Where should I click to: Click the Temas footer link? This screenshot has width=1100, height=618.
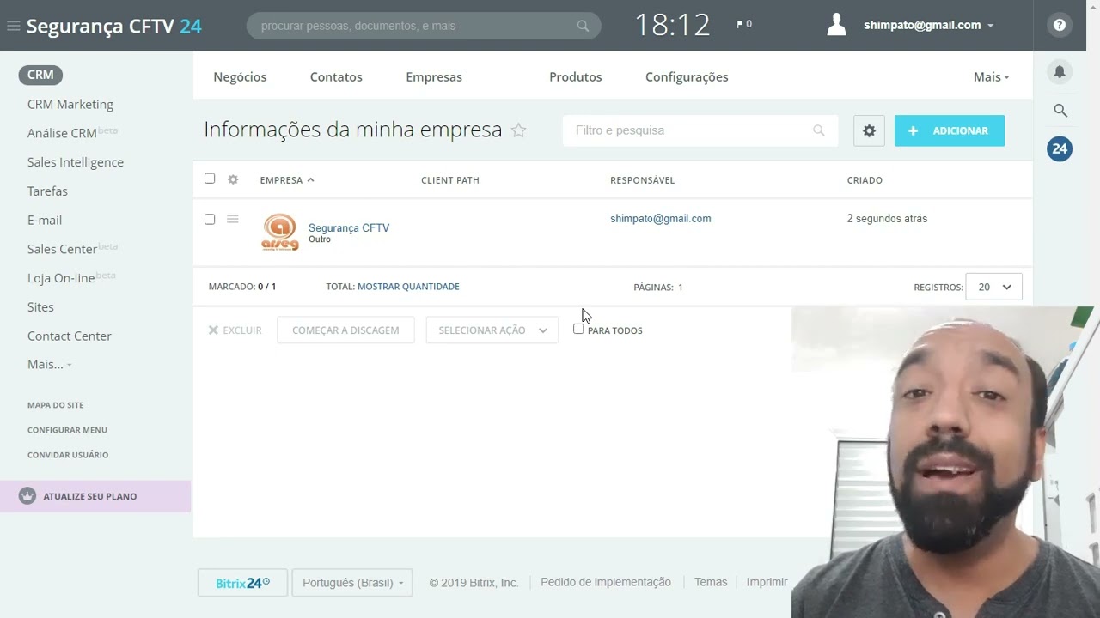[711, 582]
